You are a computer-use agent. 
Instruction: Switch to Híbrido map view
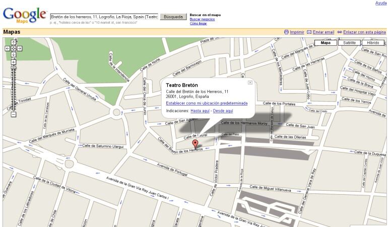pos(373,43)
